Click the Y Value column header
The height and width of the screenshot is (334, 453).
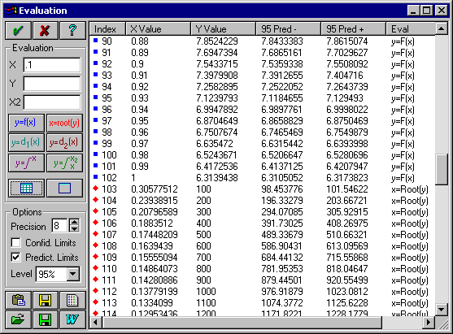click(223, 29)
